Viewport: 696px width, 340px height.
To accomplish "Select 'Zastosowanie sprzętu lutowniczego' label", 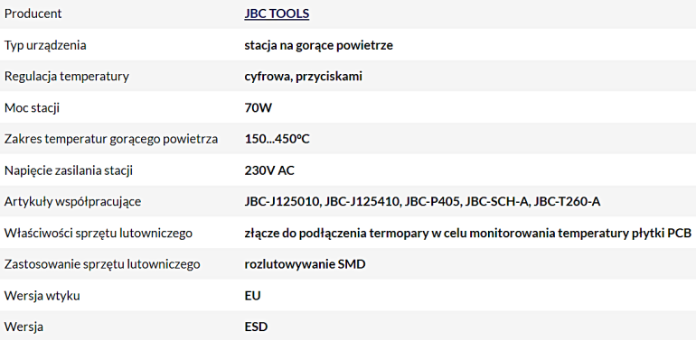I will tap(102, 265).
